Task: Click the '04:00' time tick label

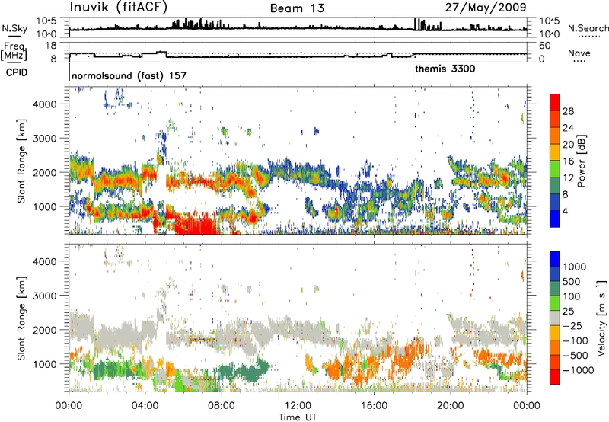Action: (145, 406)
